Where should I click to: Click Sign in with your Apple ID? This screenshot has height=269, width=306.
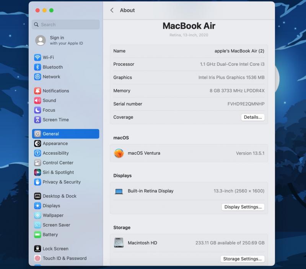coord(66,40)
